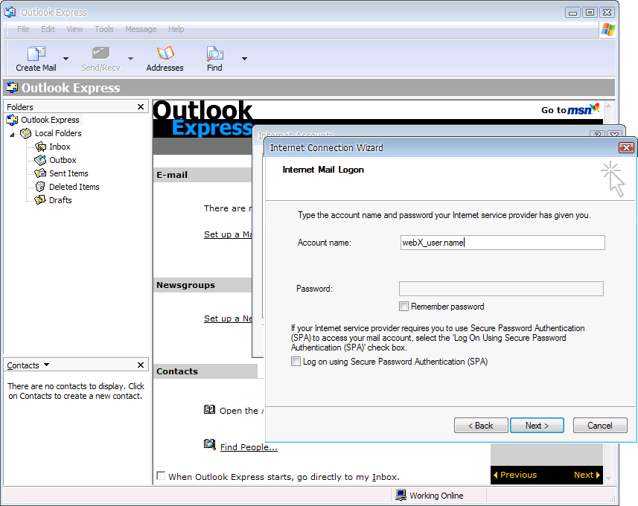The image size is (638, 506).
Task: Enable the Remember password checkbox
Action: point(404,307)
